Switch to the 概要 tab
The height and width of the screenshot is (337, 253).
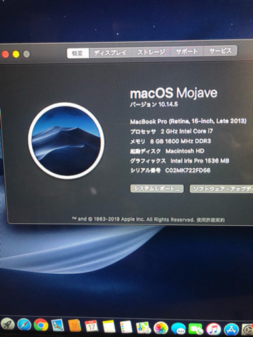(x=78, y=53)
